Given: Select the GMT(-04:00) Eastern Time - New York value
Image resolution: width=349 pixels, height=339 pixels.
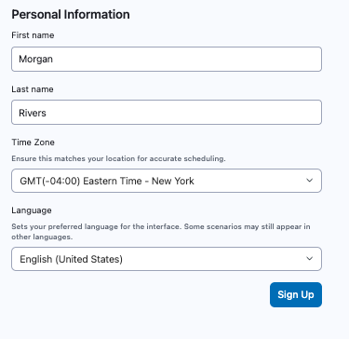Looking at the screenshot, I should [x=107, y=181].
